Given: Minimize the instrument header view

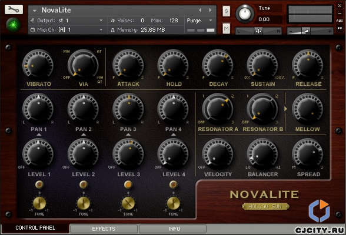Looking at the screenshot, I should (x=340, y=14).
